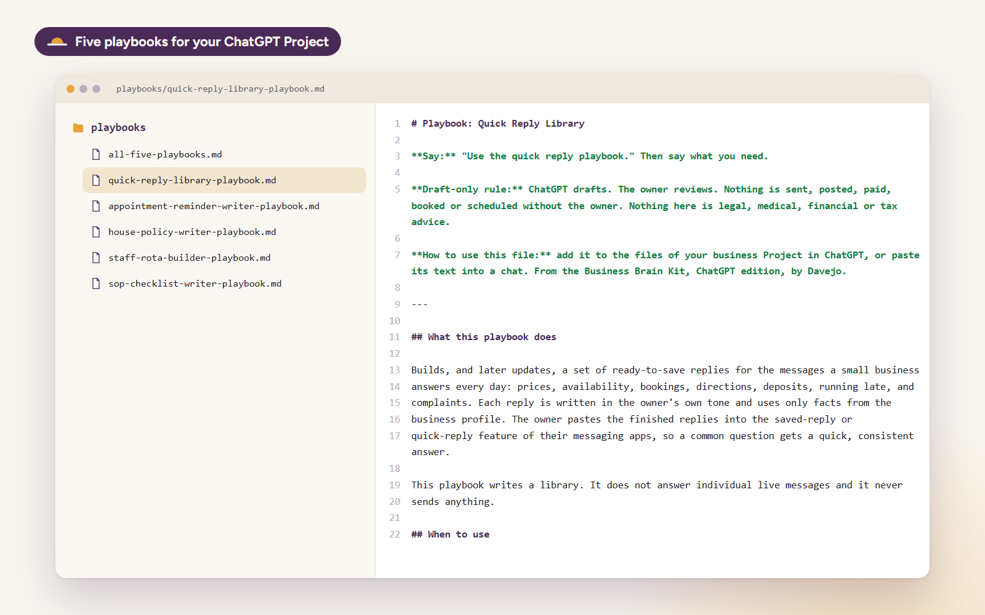Click the 'Five playbooks for your ChatGPT Project' banner

(188, 41)
